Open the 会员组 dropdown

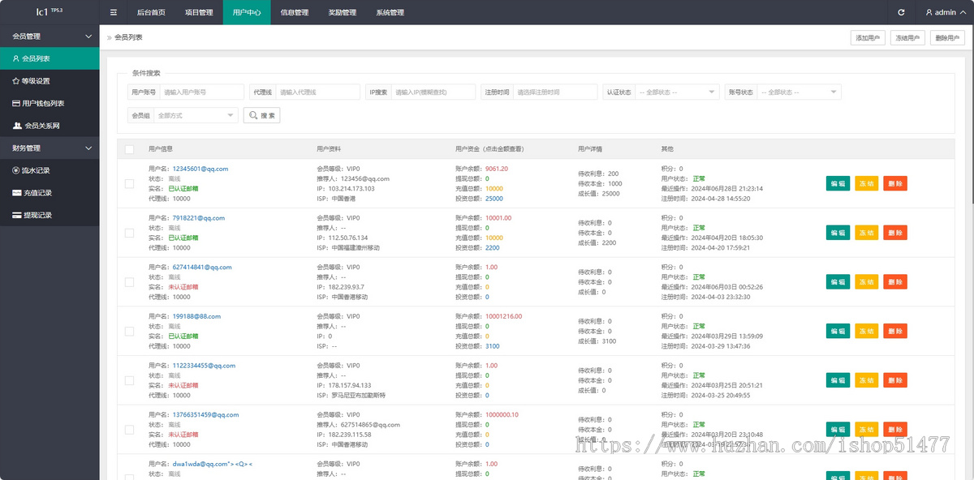(x=196, y=116)
